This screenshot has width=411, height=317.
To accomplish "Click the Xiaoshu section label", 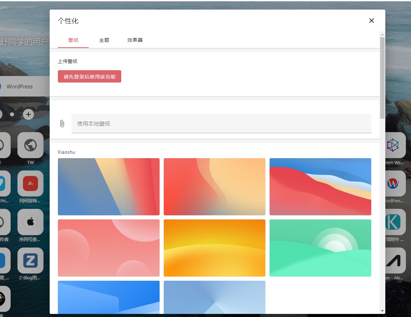I will click(x=66, y=152).
